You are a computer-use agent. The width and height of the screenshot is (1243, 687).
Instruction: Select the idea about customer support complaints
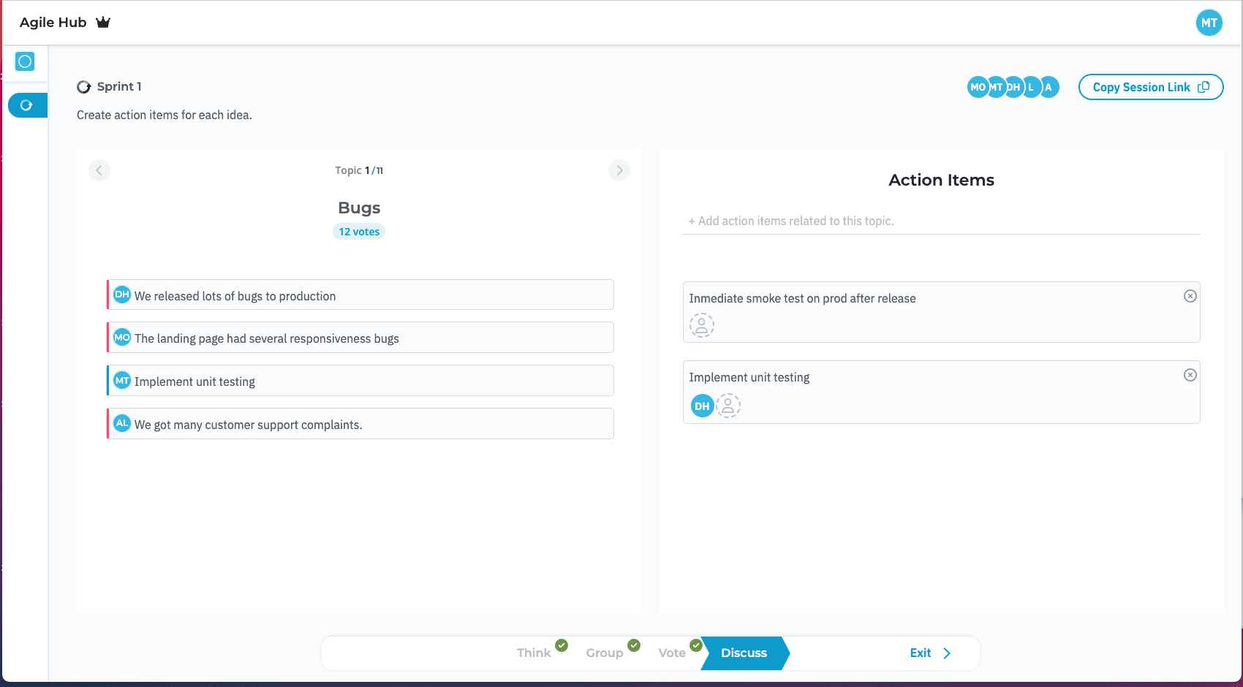360,424
